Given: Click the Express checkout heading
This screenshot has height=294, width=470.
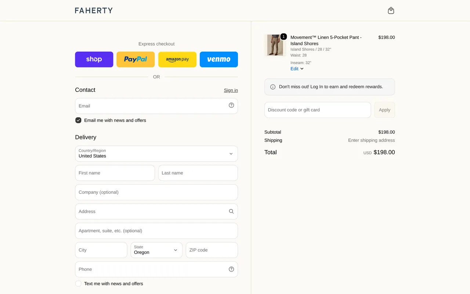Looking at the screenshot, I should (x=156, y=44).
